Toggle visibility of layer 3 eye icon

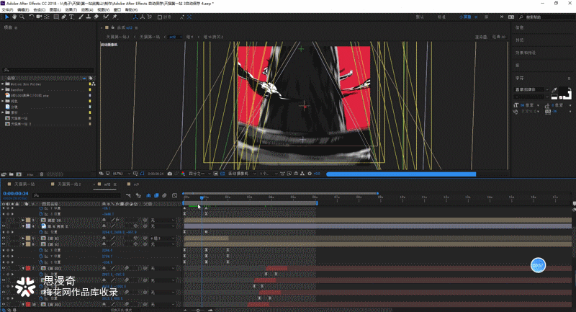point(4,220)
